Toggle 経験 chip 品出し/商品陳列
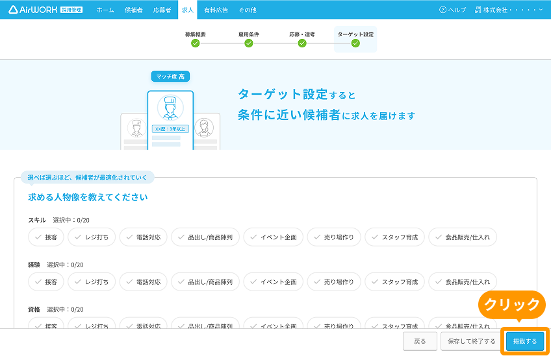551x358 pixels. 205,281
